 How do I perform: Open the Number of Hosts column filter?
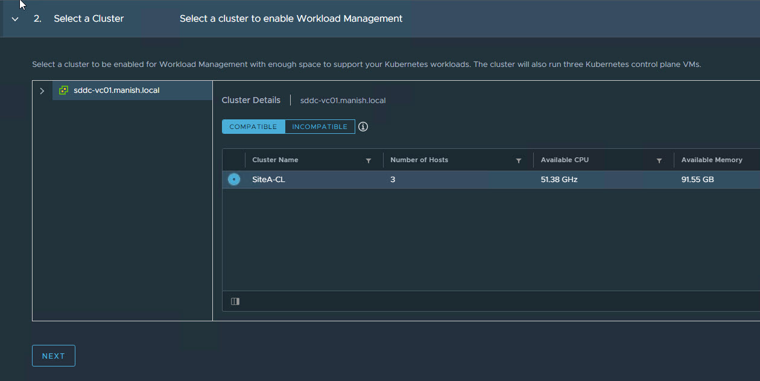(519, 161)
